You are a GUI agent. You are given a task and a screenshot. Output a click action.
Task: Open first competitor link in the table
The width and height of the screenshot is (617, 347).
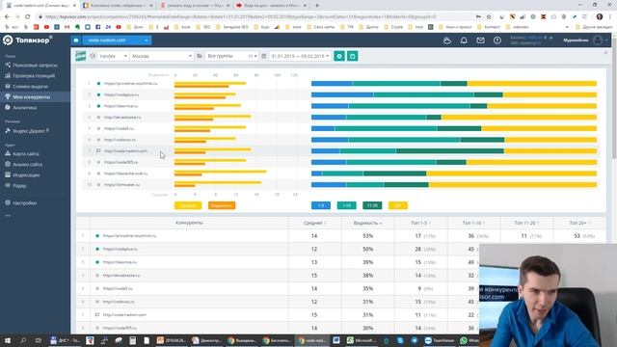pos(129,235)
